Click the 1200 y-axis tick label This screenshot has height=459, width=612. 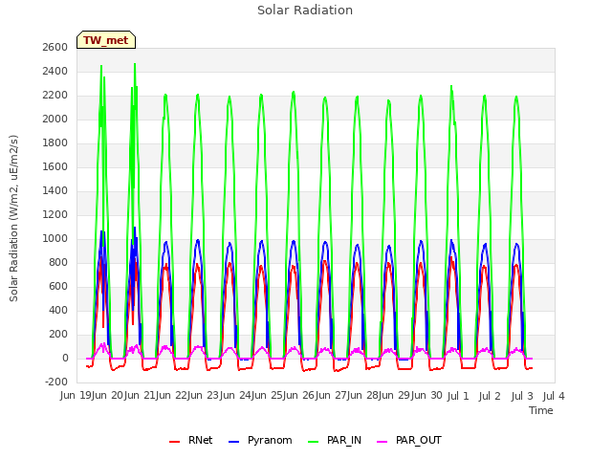55,214
